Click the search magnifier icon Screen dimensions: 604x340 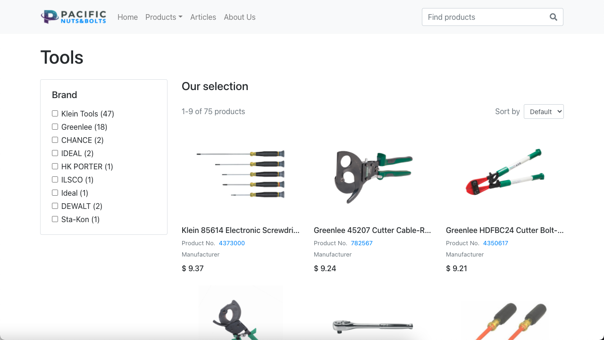554,17
